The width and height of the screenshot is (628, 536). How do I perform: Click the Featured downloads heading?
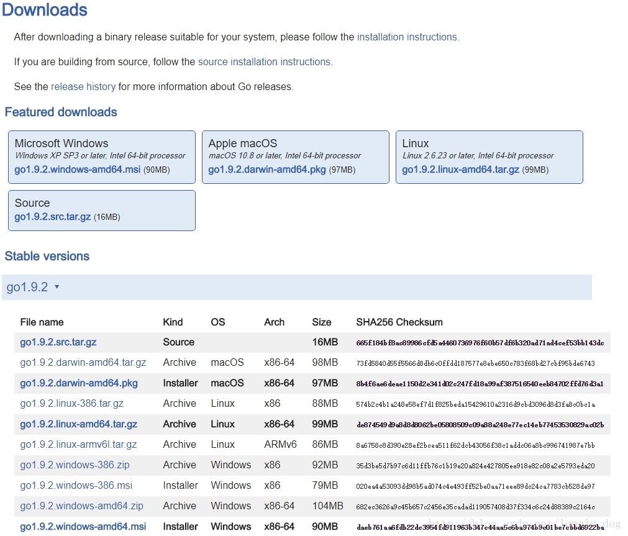coord(61,112)
